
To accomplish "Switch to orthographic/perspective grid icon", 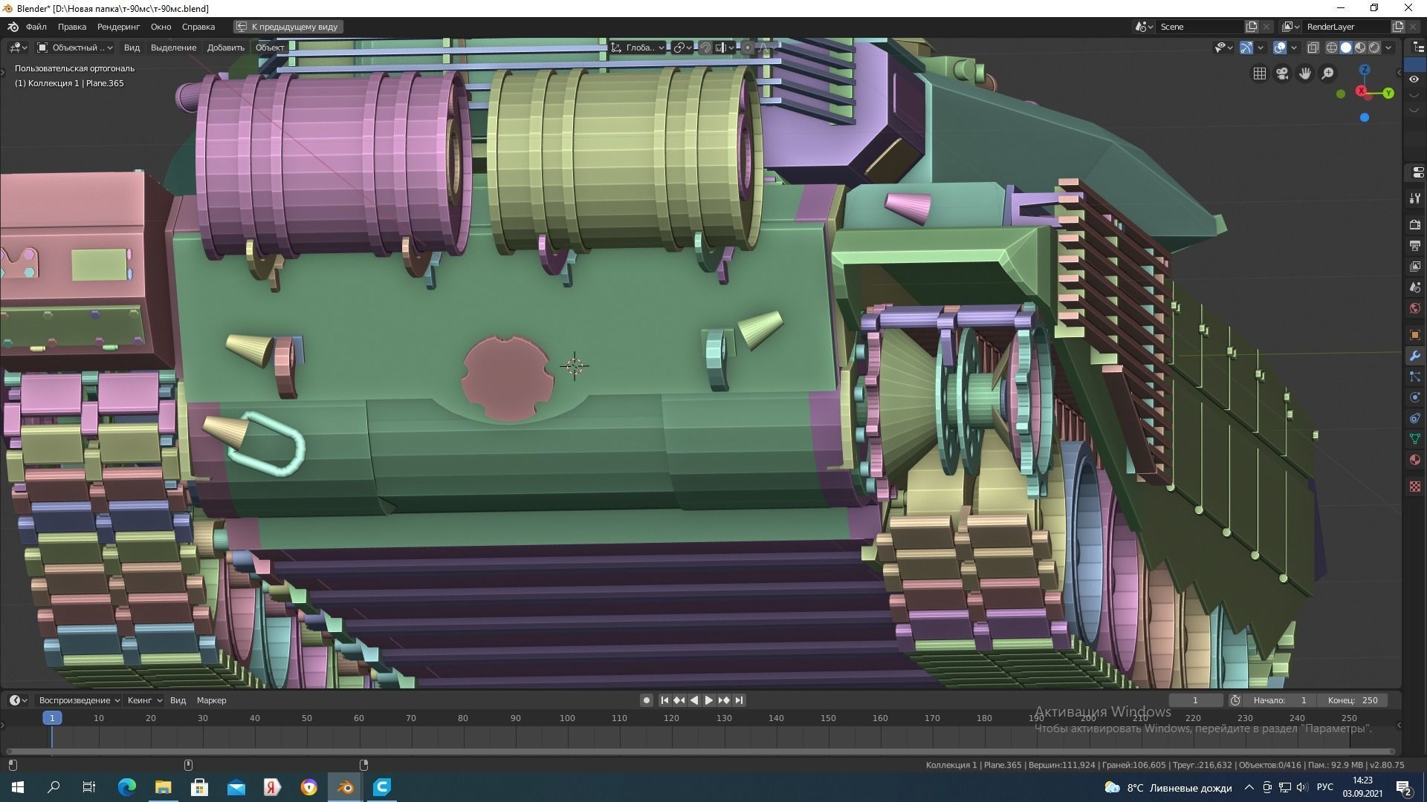I will click(1259, 74).
